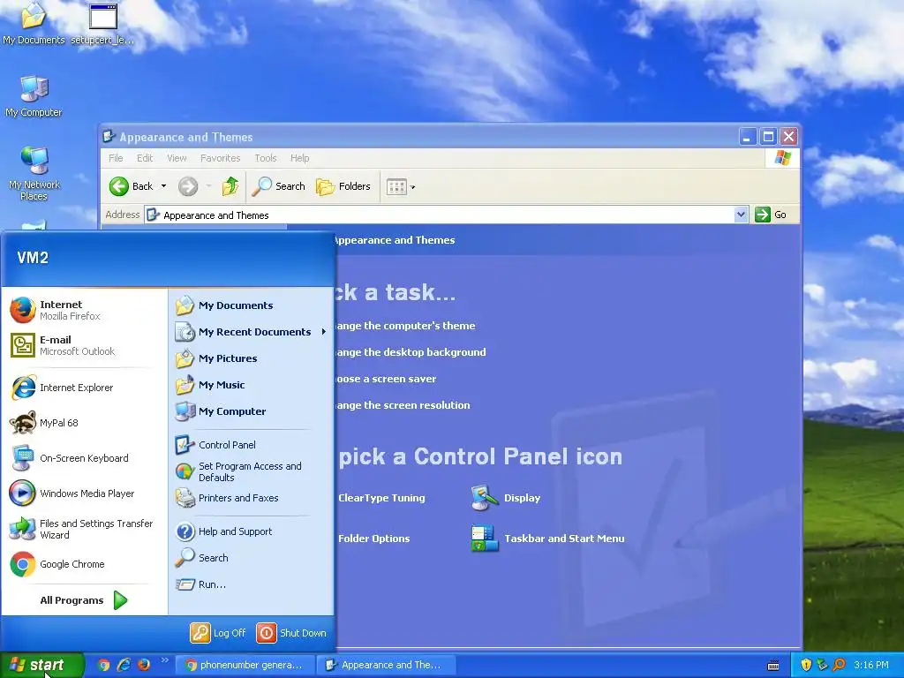The width and height of the screenshot is (904, 678).
Task: Switch to phonenumber genera... taskbar button
Action: pyautogui.click(x=245, y=665)
